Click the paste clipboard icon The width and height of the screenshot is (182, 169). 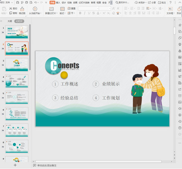click(4, 9)
